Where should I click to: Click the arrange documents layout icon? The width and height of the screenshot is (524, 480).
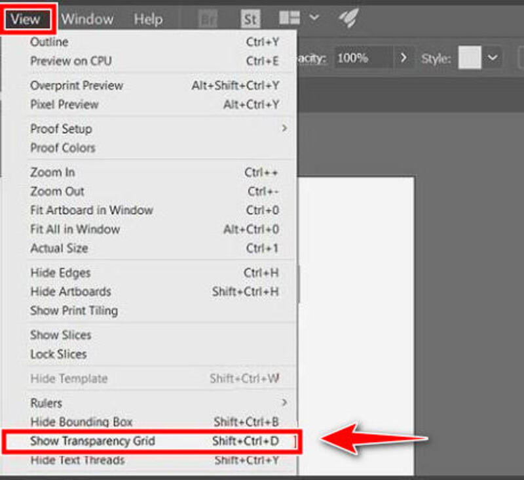pyautogui.click(x=290, y=18)
